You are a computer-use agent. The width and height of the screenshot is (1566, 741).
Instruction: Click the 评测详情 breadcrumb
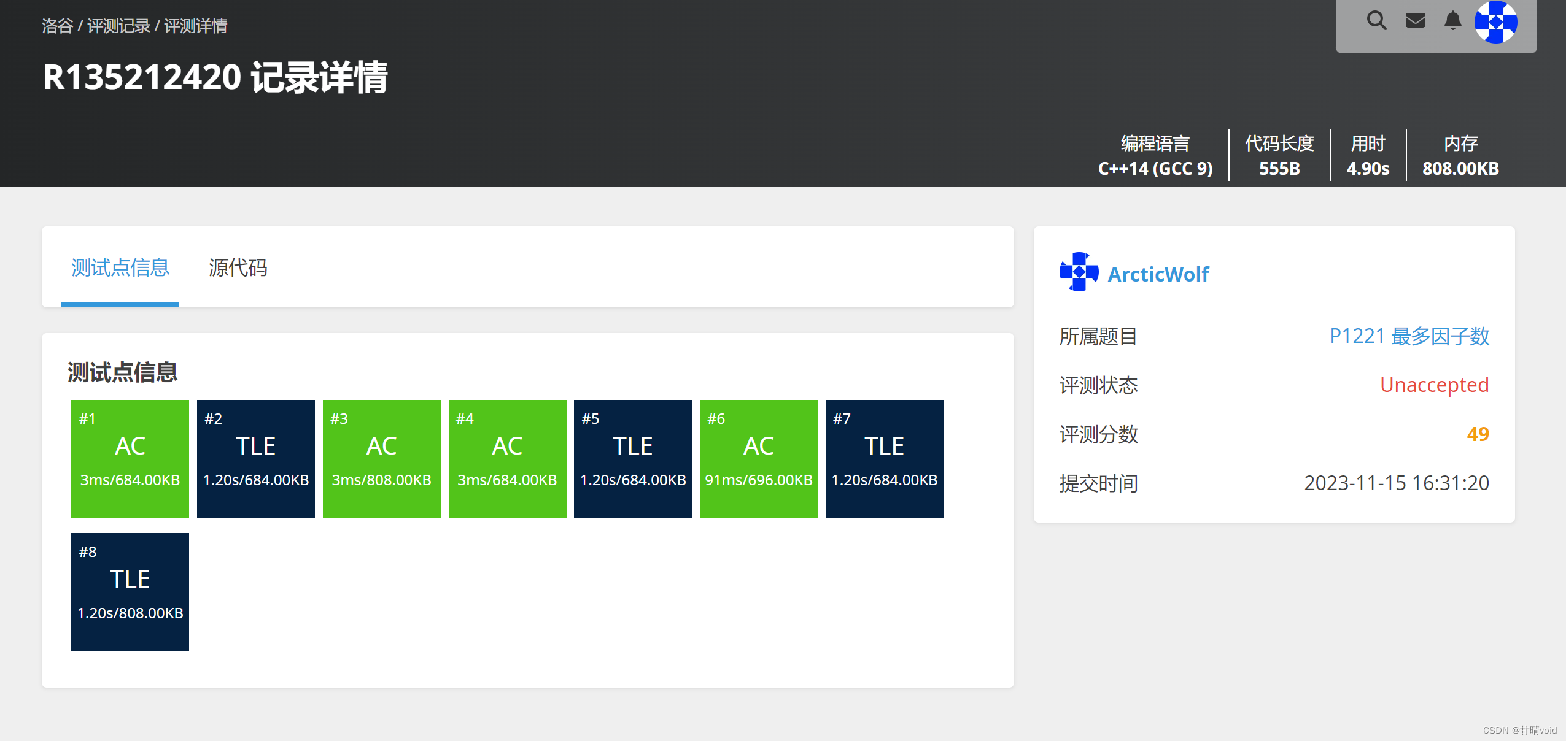pos(195,26)
